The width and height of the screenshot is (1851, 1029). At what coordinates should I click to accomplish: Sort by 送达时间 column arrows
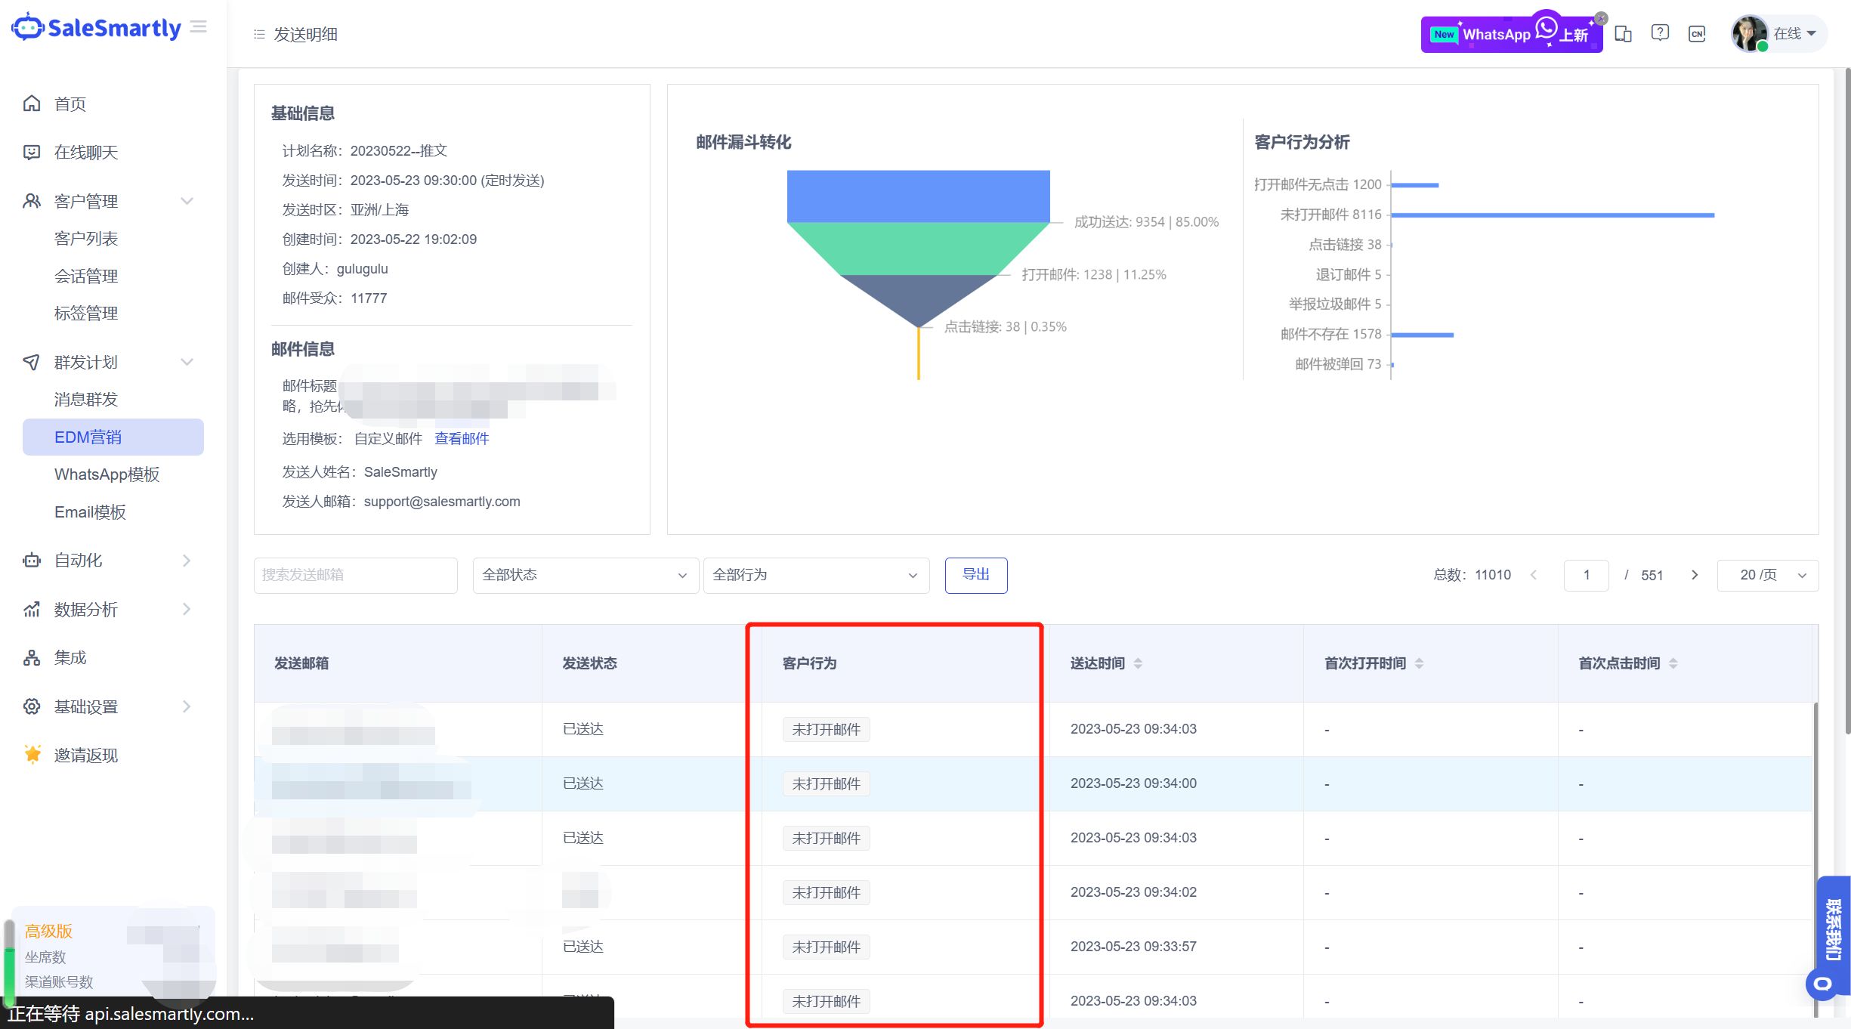click(1138, 663)
